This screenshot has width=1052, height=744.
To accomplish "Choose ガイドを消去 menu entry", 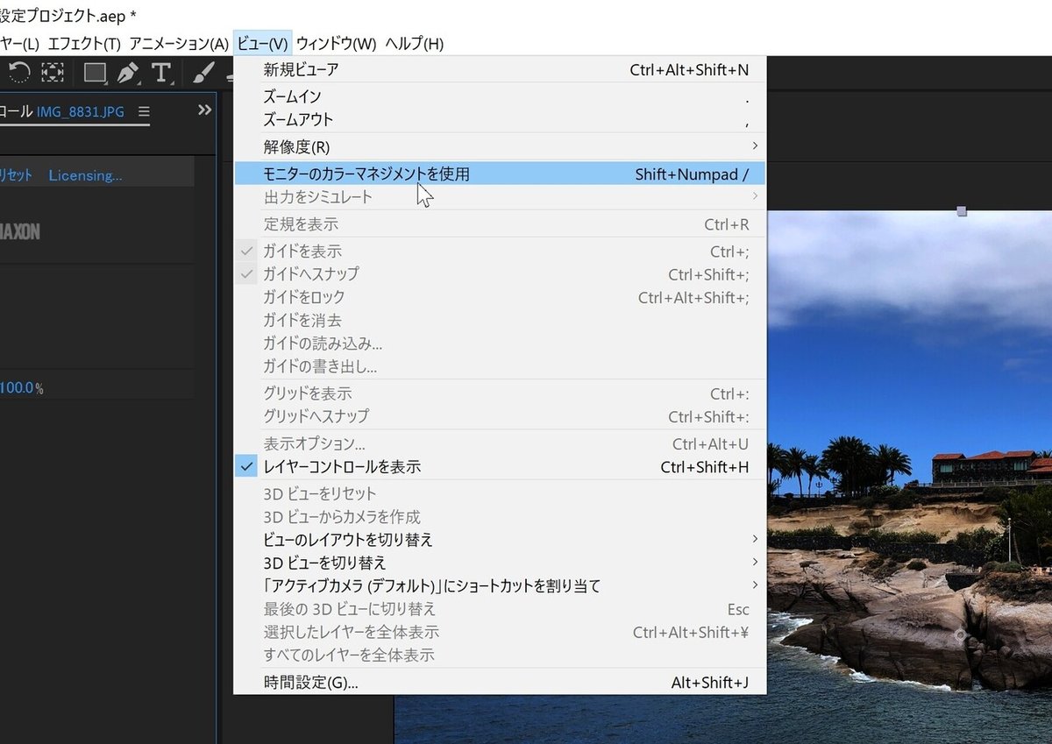I will (500, 320).
